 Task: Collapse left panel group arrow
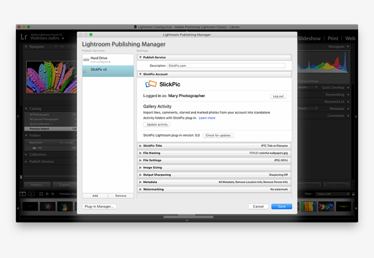click(x=18, y=116)
